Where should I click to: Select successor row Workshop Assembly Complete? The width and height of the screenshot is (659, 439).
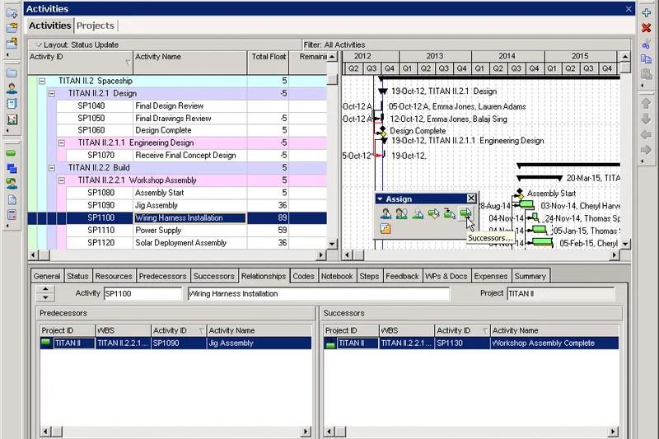coord(471,343)
